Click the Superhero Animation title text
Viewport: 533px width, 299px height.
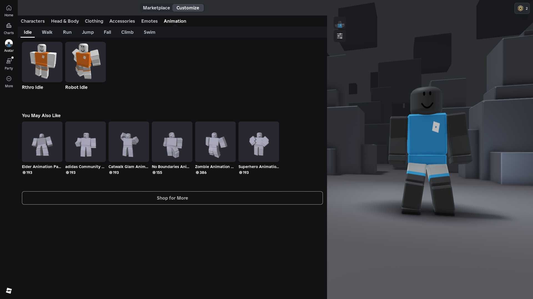pyautogui.click(x=259, y=167)
